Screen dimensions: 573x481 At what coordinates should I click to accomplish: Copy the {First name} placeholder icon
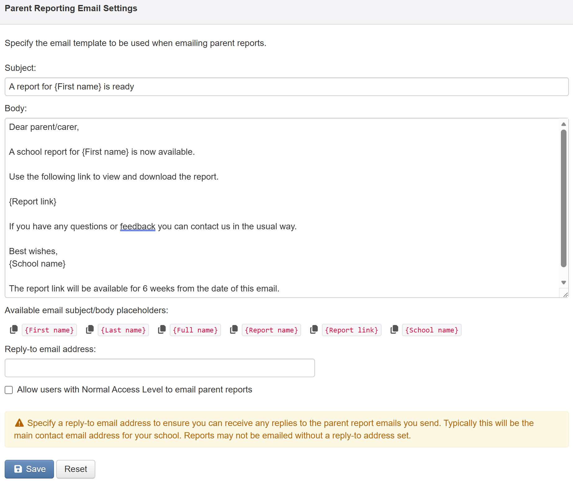pos(14,330)
